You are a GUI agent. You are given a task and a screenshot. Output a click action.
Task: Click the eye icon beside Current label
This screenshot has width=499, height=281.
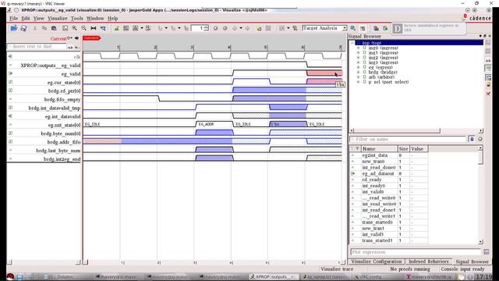click(76, 38)
